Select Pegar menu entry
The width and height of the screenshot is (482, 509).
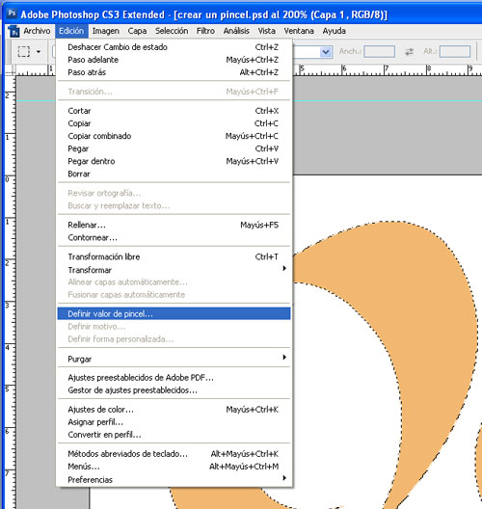[x=174, y=148]
